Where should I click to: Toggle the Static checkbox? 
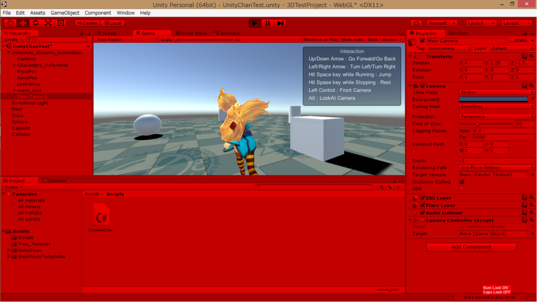(x=511, y=41)
